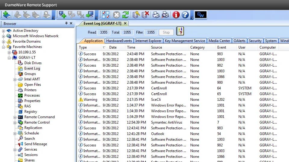The image size is (289, 162).
Task: Select Send Message in the tree
Action: coord(36,144)
